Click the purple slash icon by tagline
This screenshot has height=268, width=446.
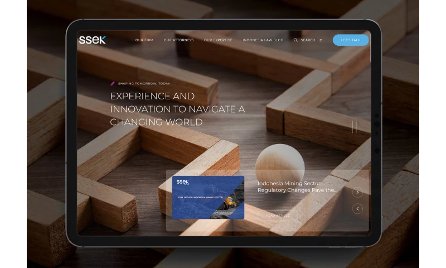(113, 83)
